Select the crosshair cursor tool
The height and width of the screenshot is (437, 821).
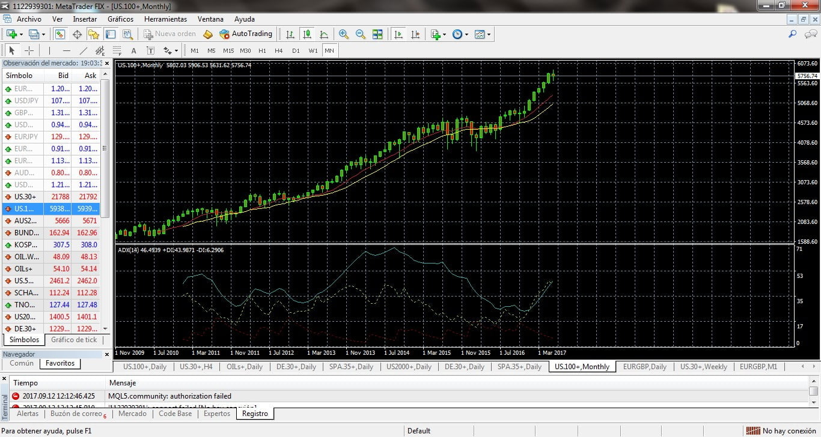click(x=28, y=51)
